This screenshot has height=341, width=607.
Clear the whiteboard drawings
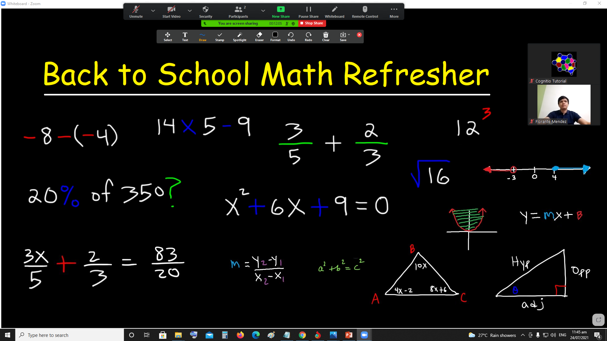(x=326, y=37)
